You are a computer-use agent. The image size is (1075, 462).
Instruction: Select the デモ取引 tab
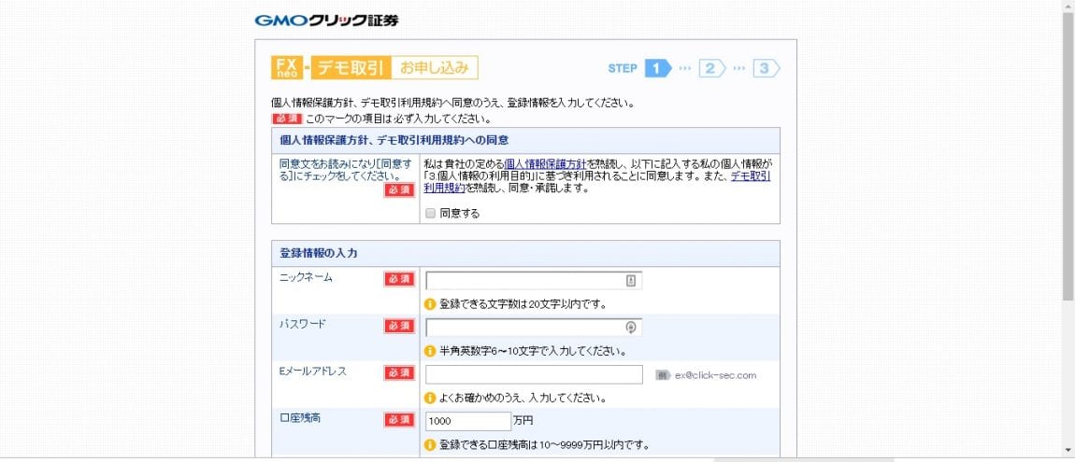point(351,68)
